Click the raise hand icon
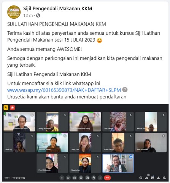170x183 pixels. (x=94, y=178)
